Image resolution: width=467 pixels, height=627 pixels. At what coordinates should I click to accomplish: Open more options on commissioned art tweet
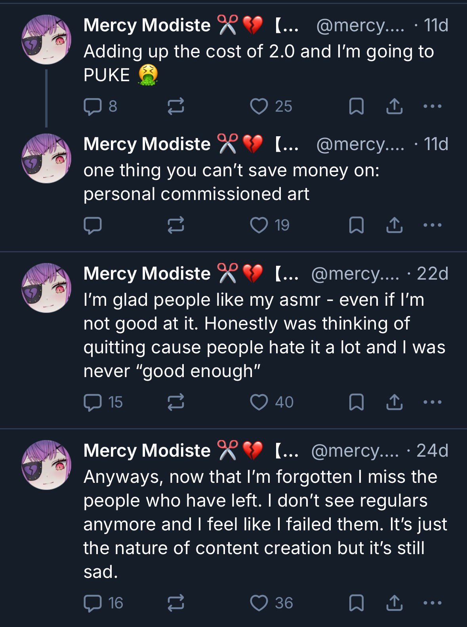[432, 225]
